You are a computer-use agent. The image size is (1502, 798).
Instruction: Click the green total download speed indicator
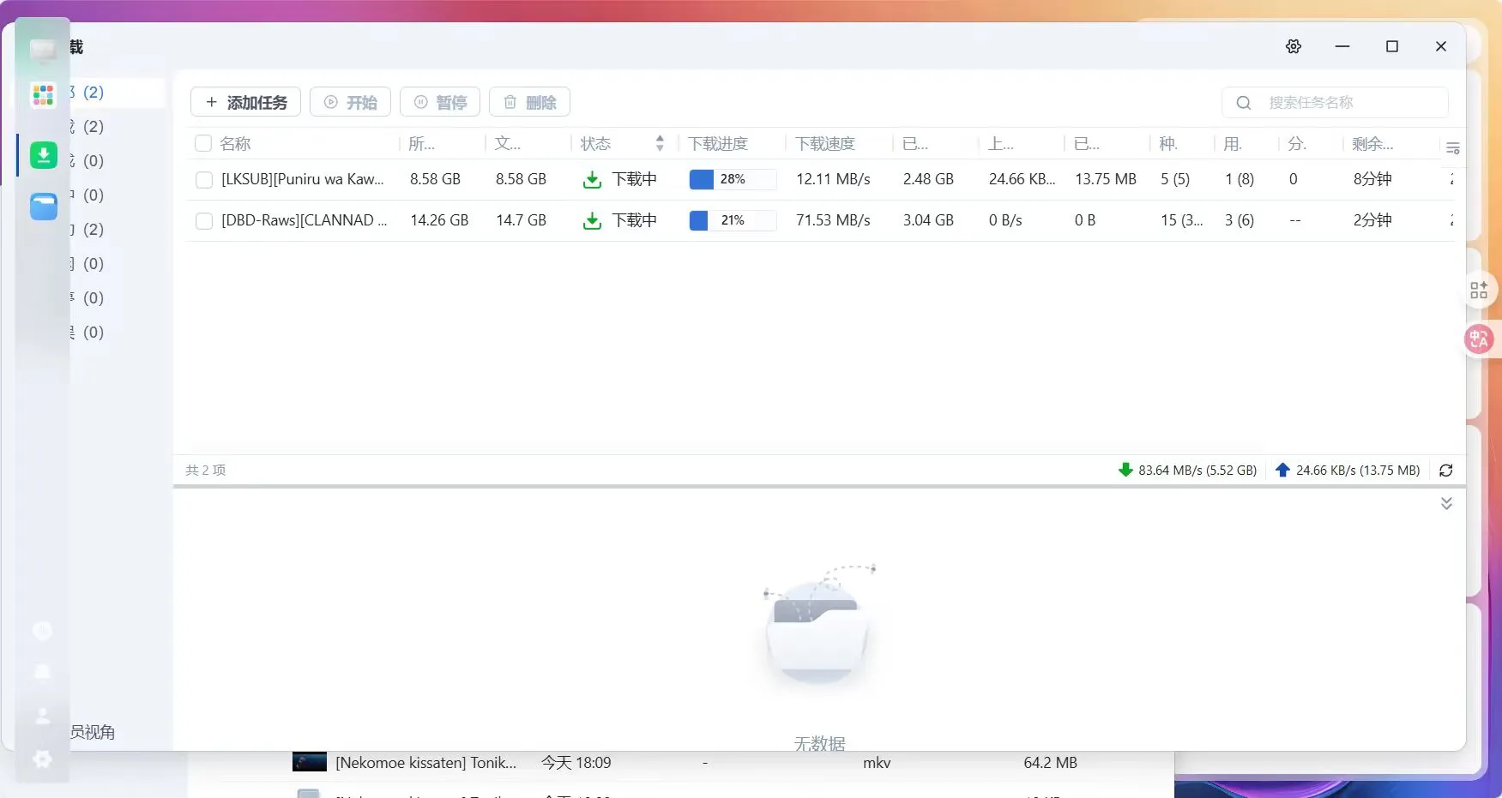point(1188,470)
